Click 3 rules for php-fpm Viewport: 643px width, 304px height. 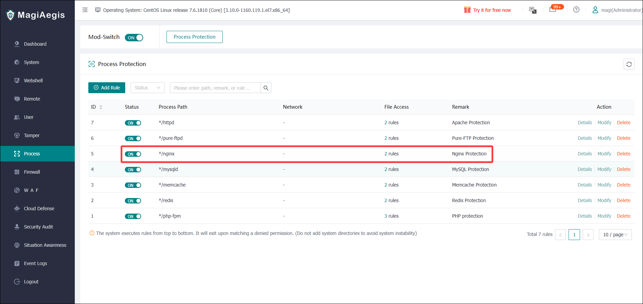click(x=392, y=216)
